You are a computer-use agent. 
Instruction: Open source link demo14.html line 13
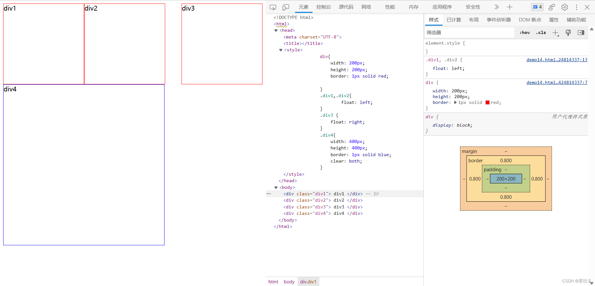coord(557,60)
